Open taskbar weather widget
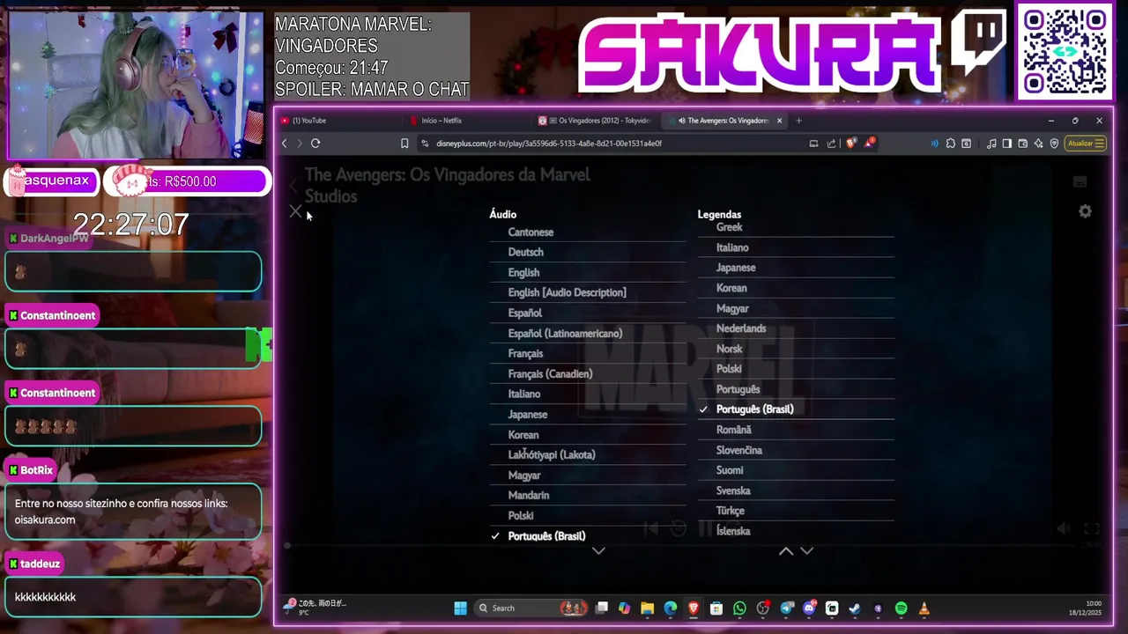 (x=315, y=608)
